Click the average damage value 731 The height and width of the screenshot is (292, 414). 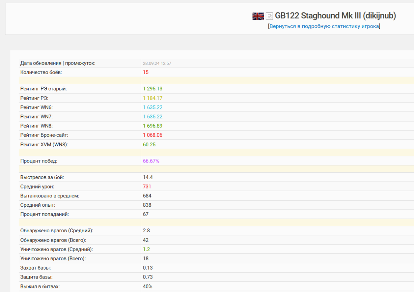(x=147, y=187)
